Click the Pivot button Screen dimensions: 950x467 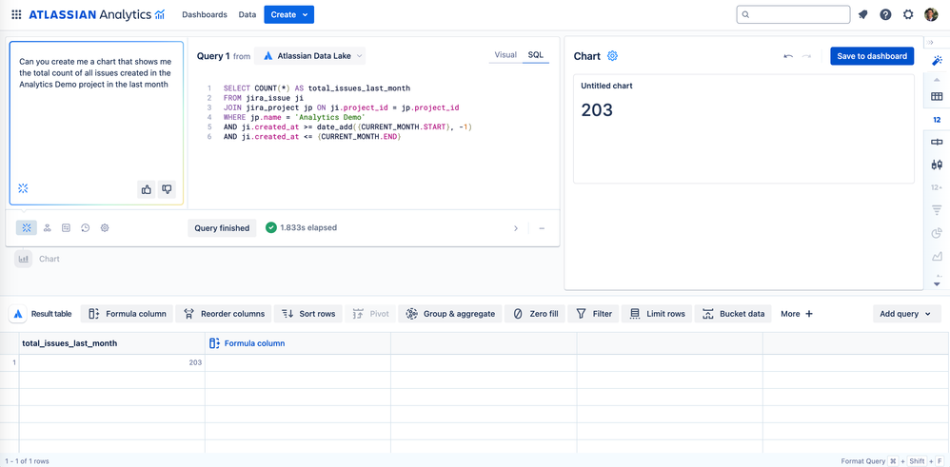pyautogui.click(x=371, y=314)
